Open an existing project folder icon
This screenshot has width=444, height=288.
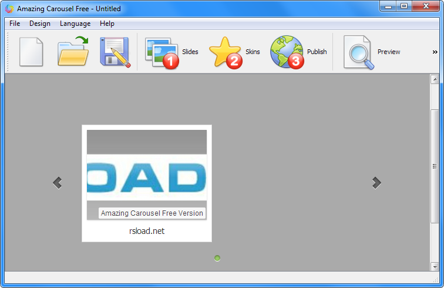[73, 51]
